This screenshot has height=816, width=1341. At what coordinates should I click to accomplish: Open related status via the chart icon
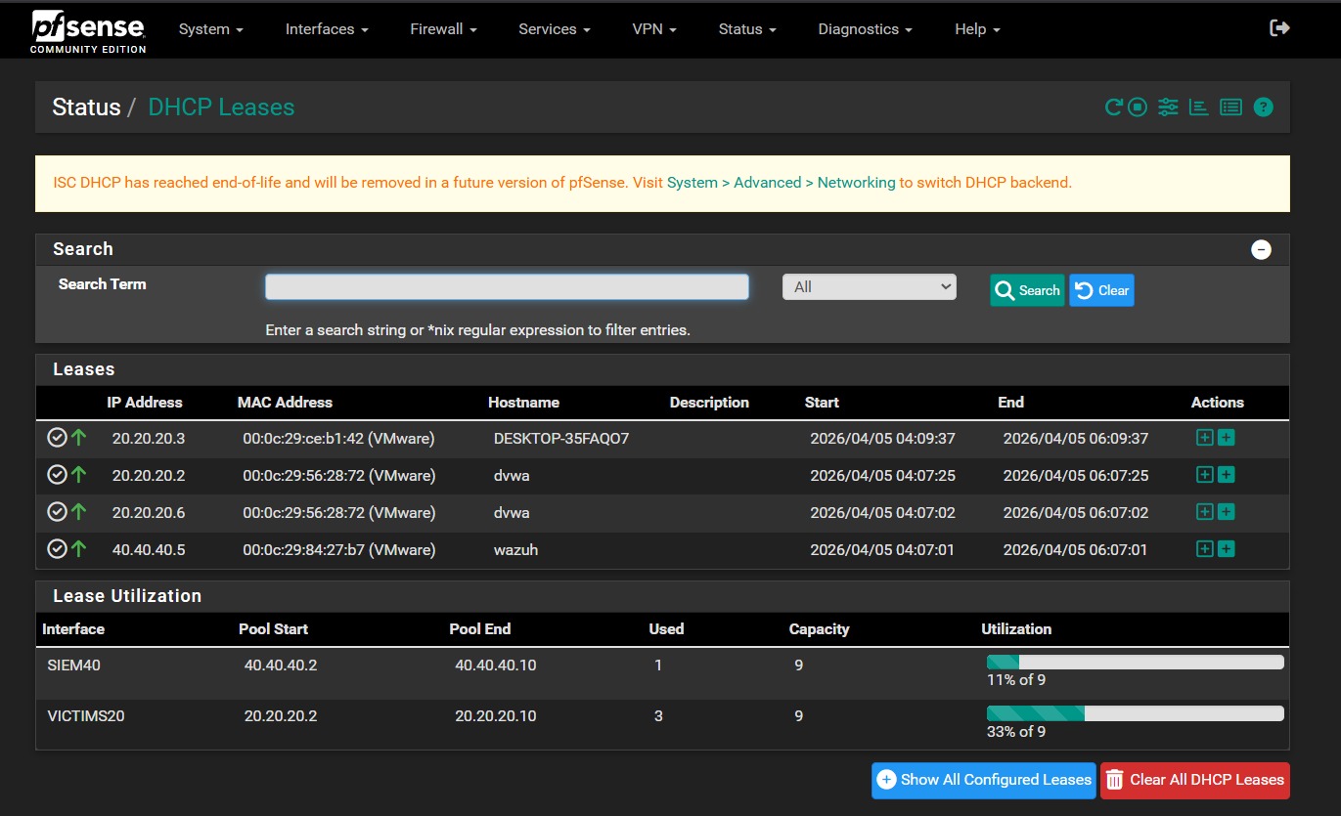(x=1198, y=107)
